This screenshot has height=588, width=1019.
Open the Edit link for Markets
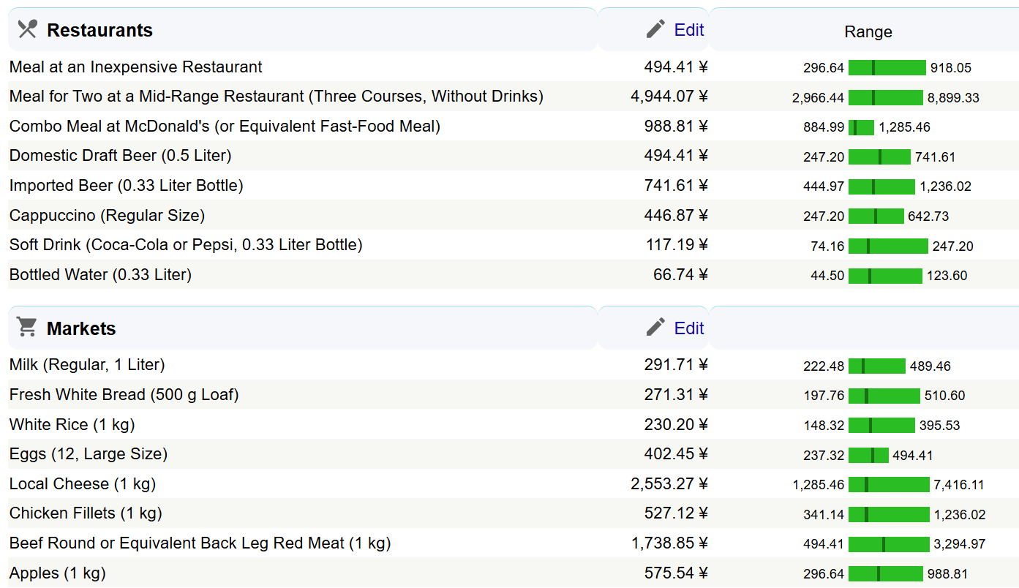tap(688, 328)
